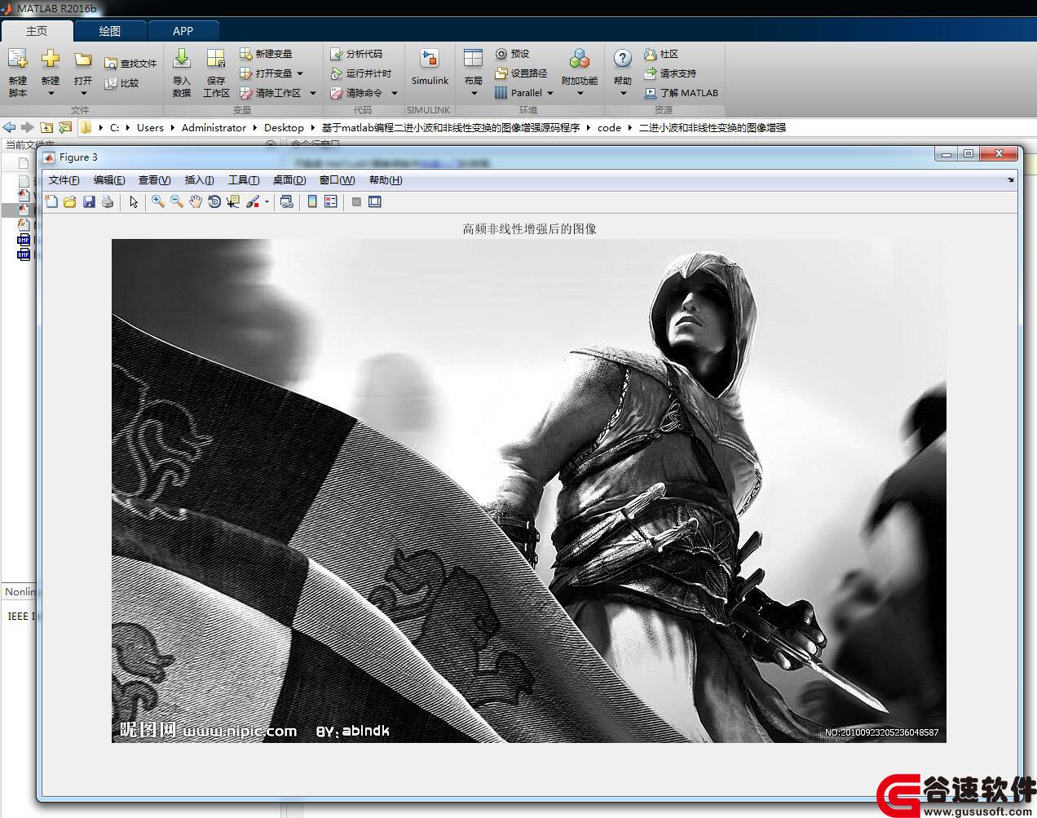Click Learn MATLAB (了解 MATLAB)
The height and width of the screenshot is (818, 1037).
pyautogui.click(x=682, y=93)
